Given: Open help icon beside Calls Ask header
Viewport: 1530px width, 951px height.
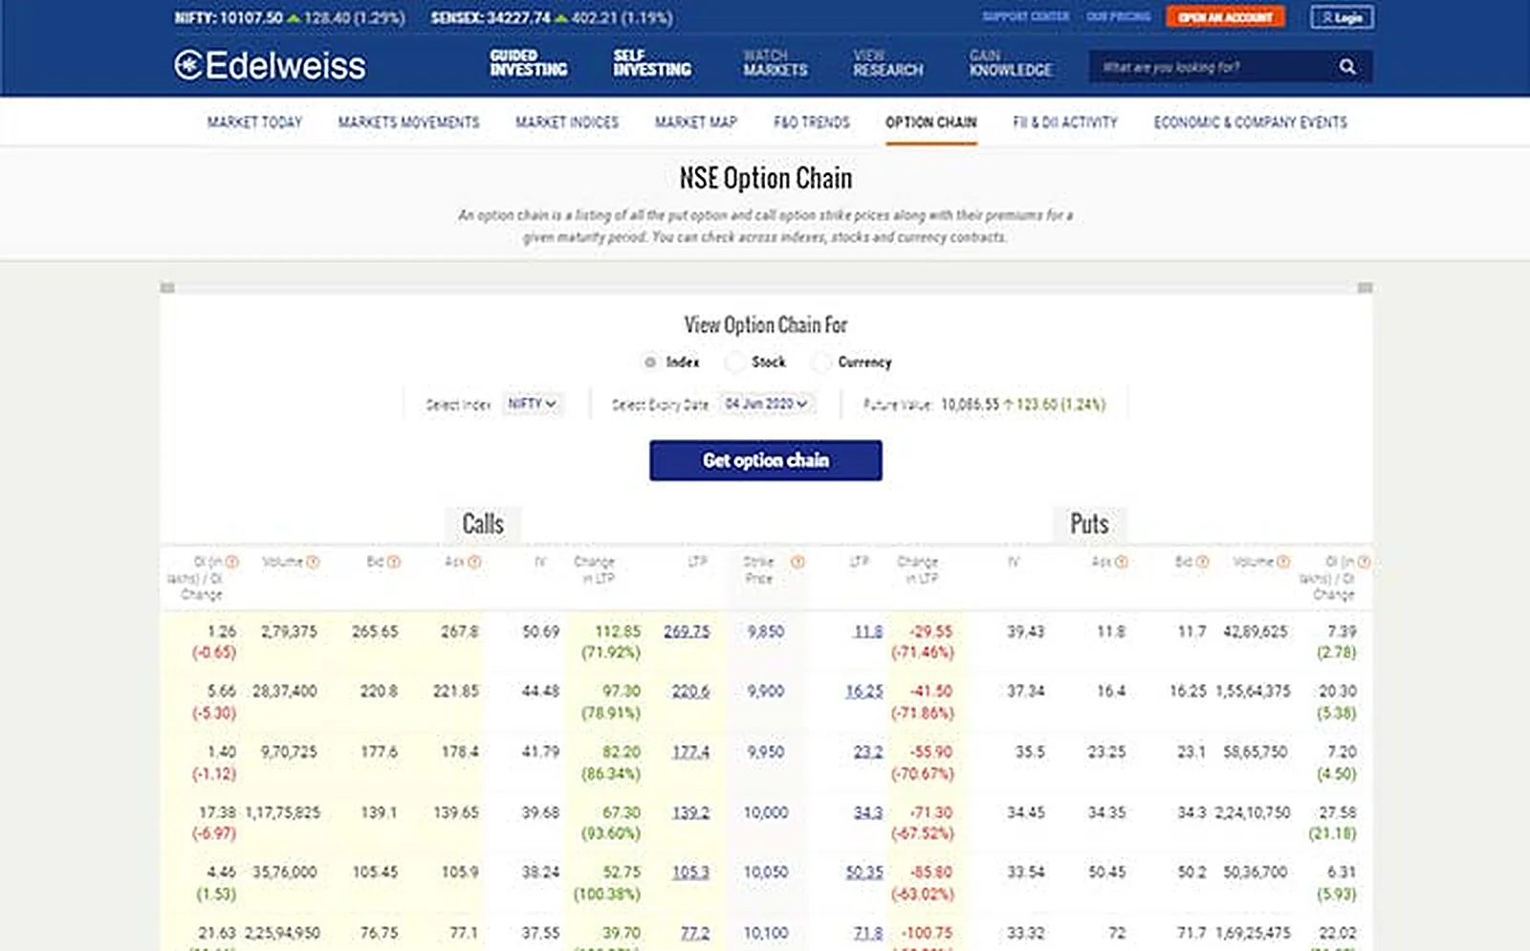Looking at the screenshot, I should pos(474,563).
